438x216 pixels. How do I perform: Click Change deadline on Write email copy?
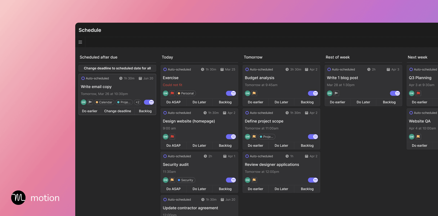coord(117,111)
